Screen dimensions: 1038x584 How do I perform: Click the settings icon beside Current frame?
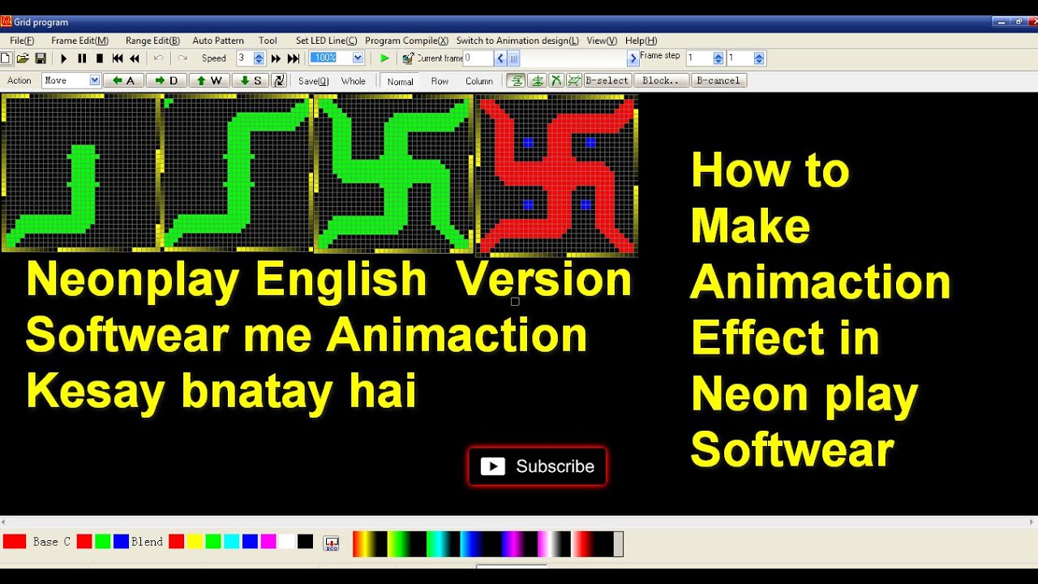tap(409, 58)
